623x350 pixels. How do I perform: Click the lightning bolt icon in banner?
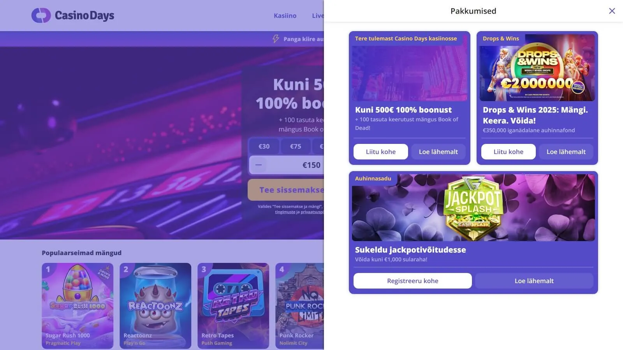[x=276, y=39]
